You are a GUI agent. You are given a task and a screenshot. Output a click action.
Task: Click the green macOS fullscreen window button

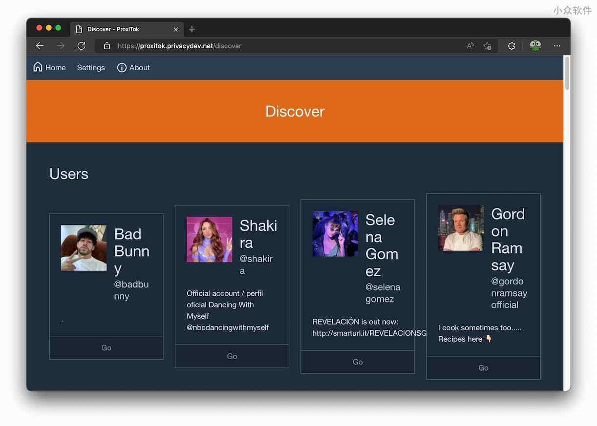(58, 28)
